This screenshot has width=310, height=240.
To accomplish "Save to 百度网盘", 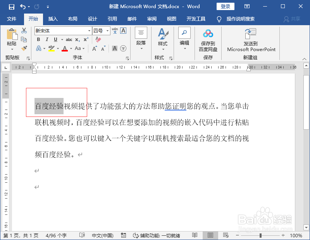I will coord(208,41).
